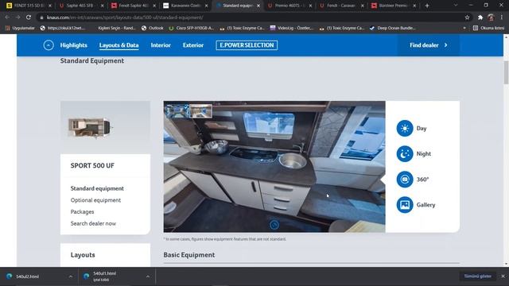Click chevron arrow next to Find dealer
The image size is (509, 286).
(x=446, y=45)
